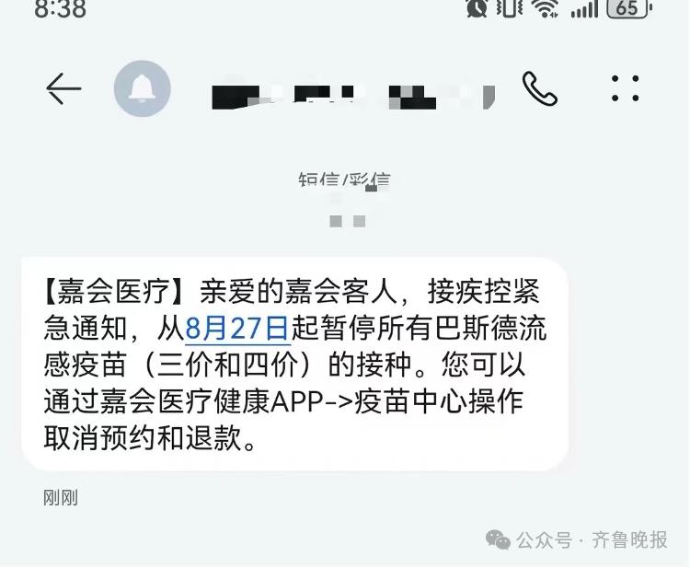Tap the WeChat logo watermark
Viewport: 690px width, 568px height.
pyautogui.click(x=498, y=539)
